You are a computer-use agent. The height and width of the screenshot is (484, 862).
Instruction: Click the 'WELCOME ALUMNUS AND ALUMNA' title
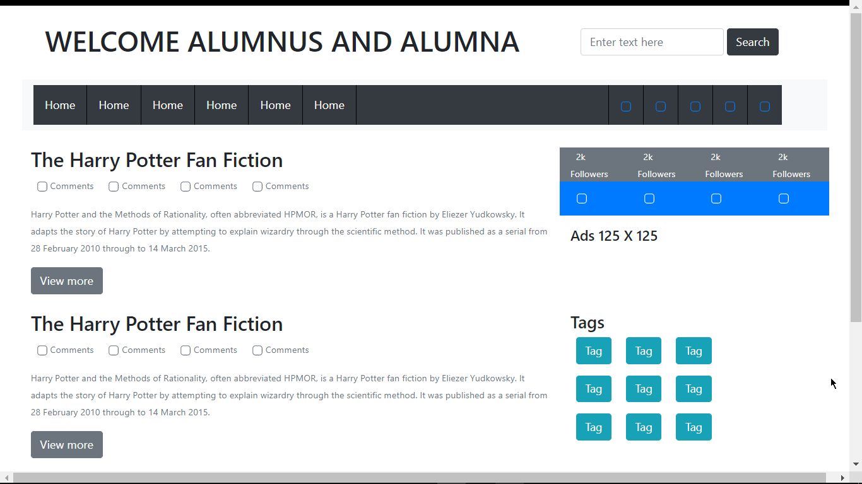(x=282, y=42)
